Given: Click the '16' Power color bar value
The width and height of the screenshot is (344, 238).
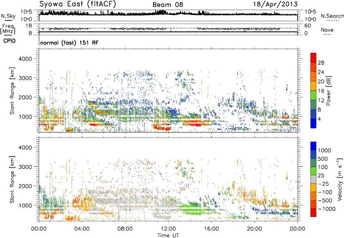Looking at the screenshot, I should tap(321, 91).
